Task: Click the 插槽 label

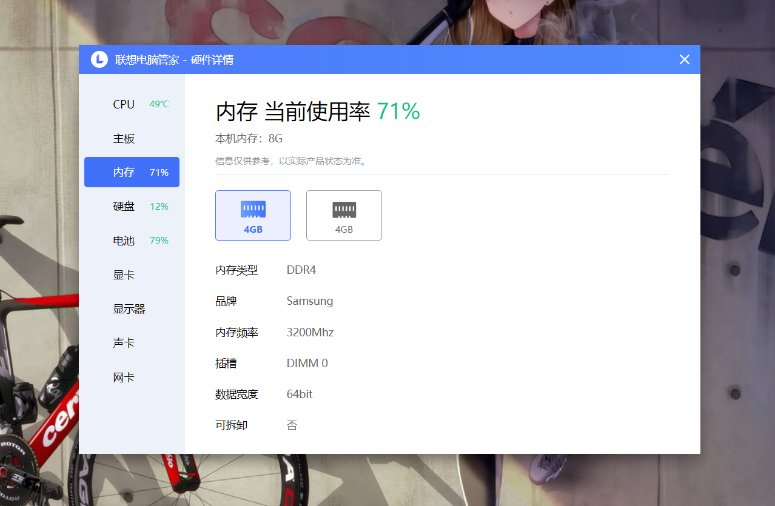Action: (226, 363)
